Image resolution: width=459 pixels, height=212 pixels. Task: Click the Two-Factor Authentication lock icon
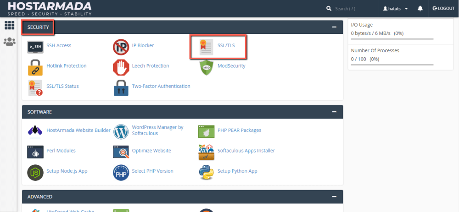pyautogui.click(x=121, y=88)
